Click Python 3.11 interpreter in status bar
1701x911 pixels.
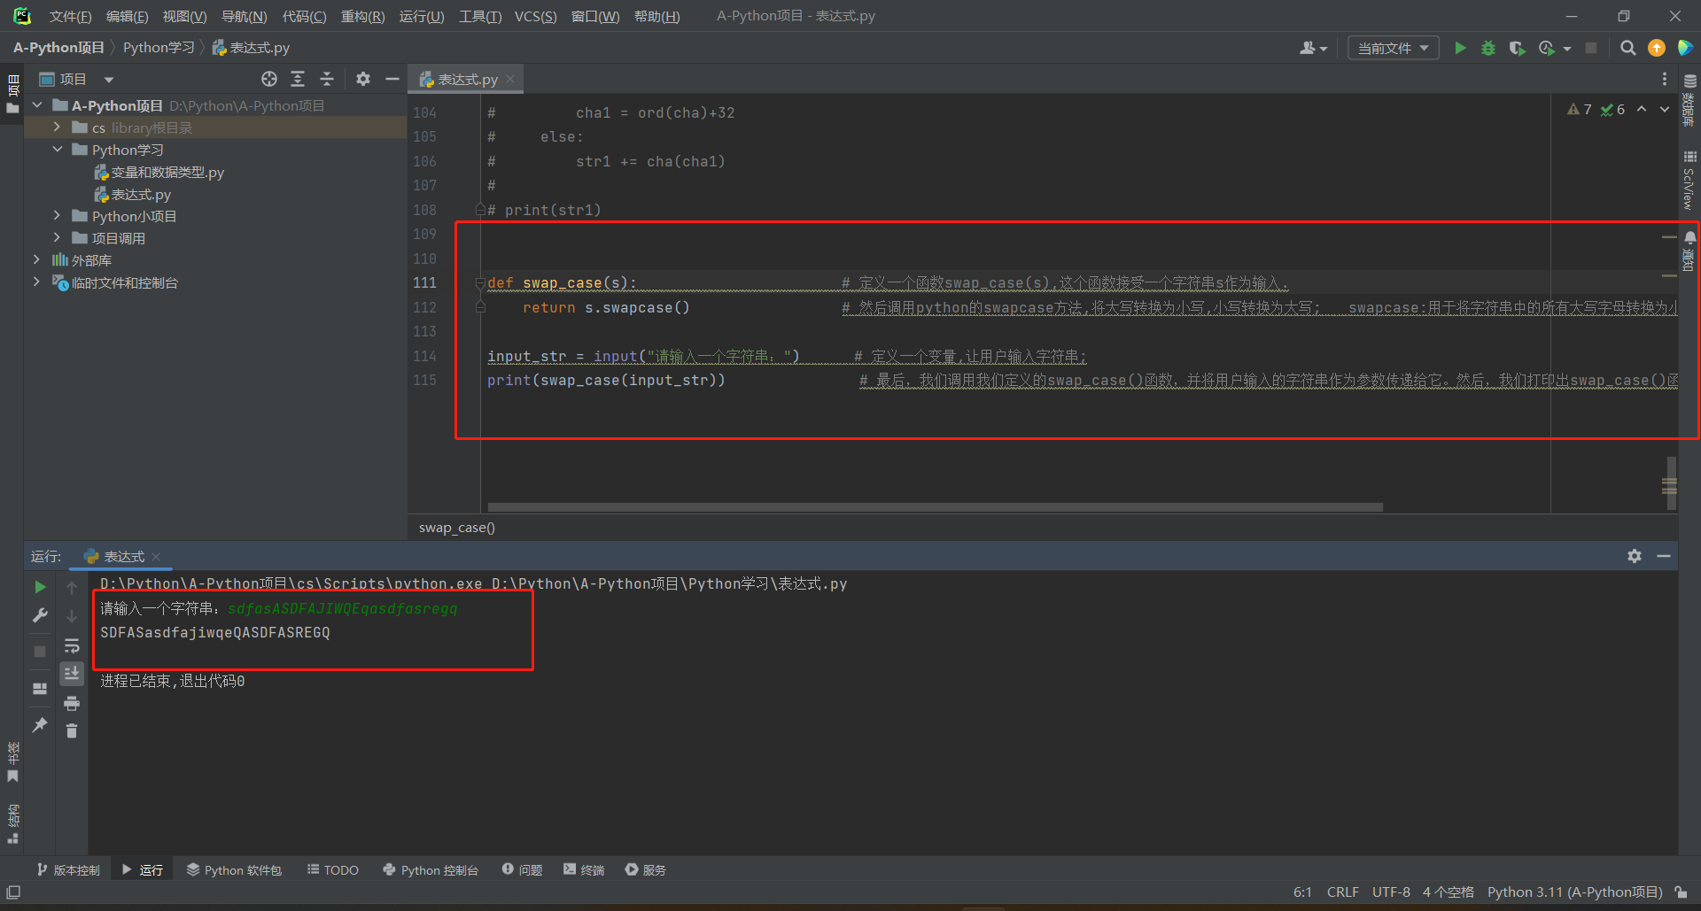(x=1573, y=892)
